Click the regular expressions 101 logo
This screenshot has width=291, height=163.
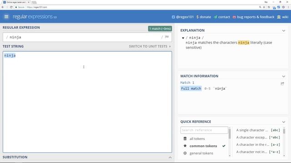point(35,17)
